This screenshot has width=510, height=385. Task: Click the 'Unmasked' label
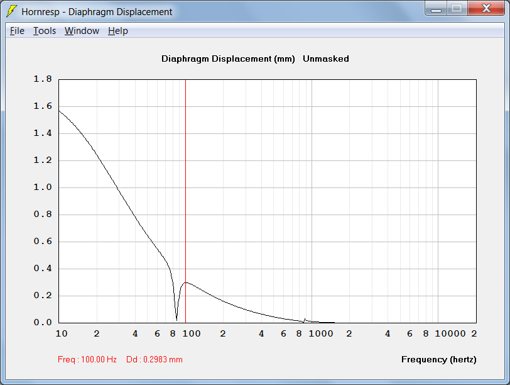(326, 59)
